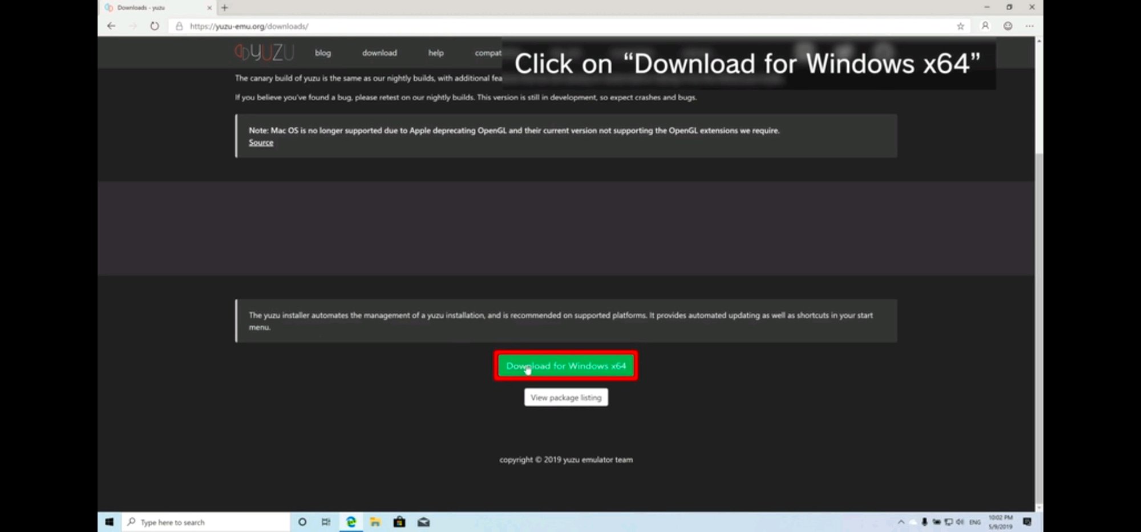Click the battery tray icon
This screenshot has height=532, width=1141.
(x=936, y=522)
